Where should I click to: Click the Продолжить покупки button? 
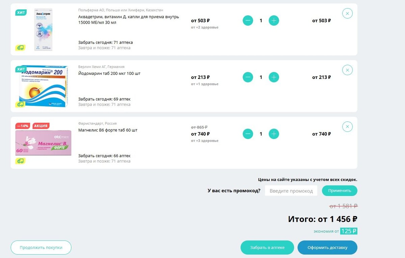(x=41, y=247)
